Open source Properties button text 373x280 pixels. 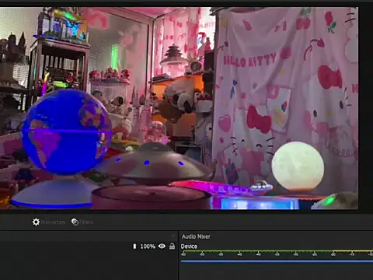[53, 222]
